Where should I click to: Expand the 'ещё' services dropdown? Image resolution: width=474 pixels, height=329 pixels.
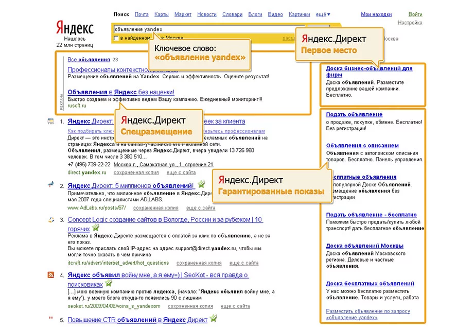[323, 14]
